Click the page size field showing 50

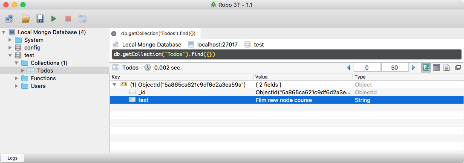(395, 67)
